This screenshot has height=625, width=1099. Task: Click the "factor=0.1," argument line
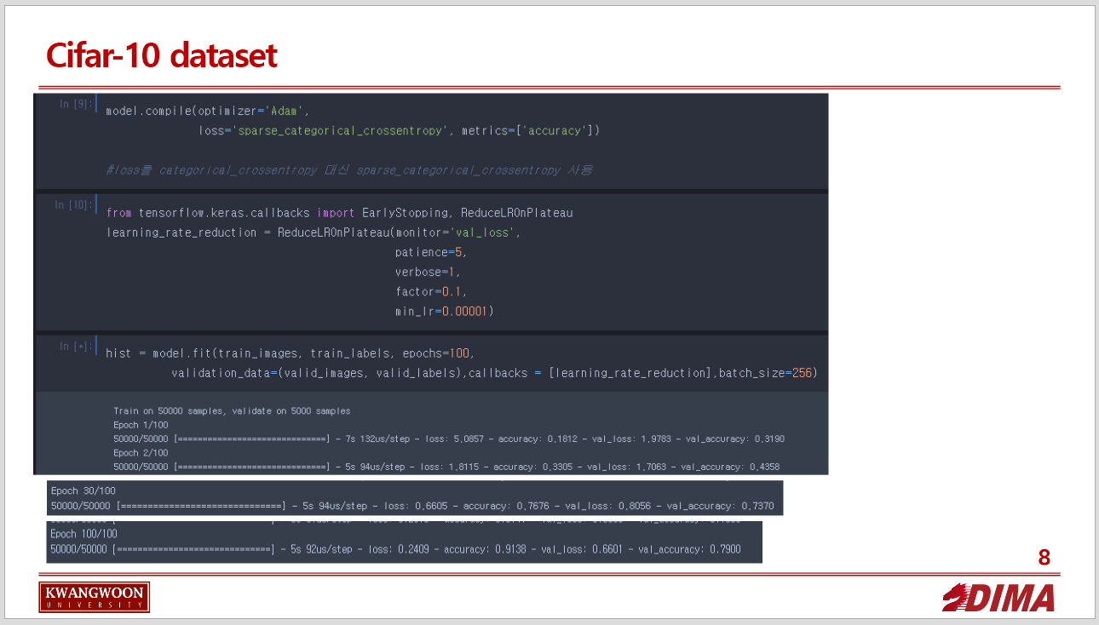[430, 292]
